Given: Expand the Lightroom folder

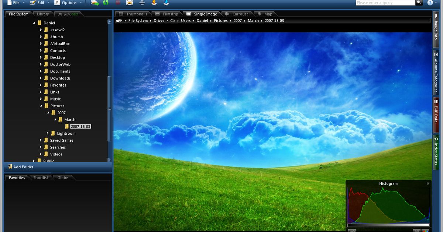Looking at the screenshot, I should 48,133.
